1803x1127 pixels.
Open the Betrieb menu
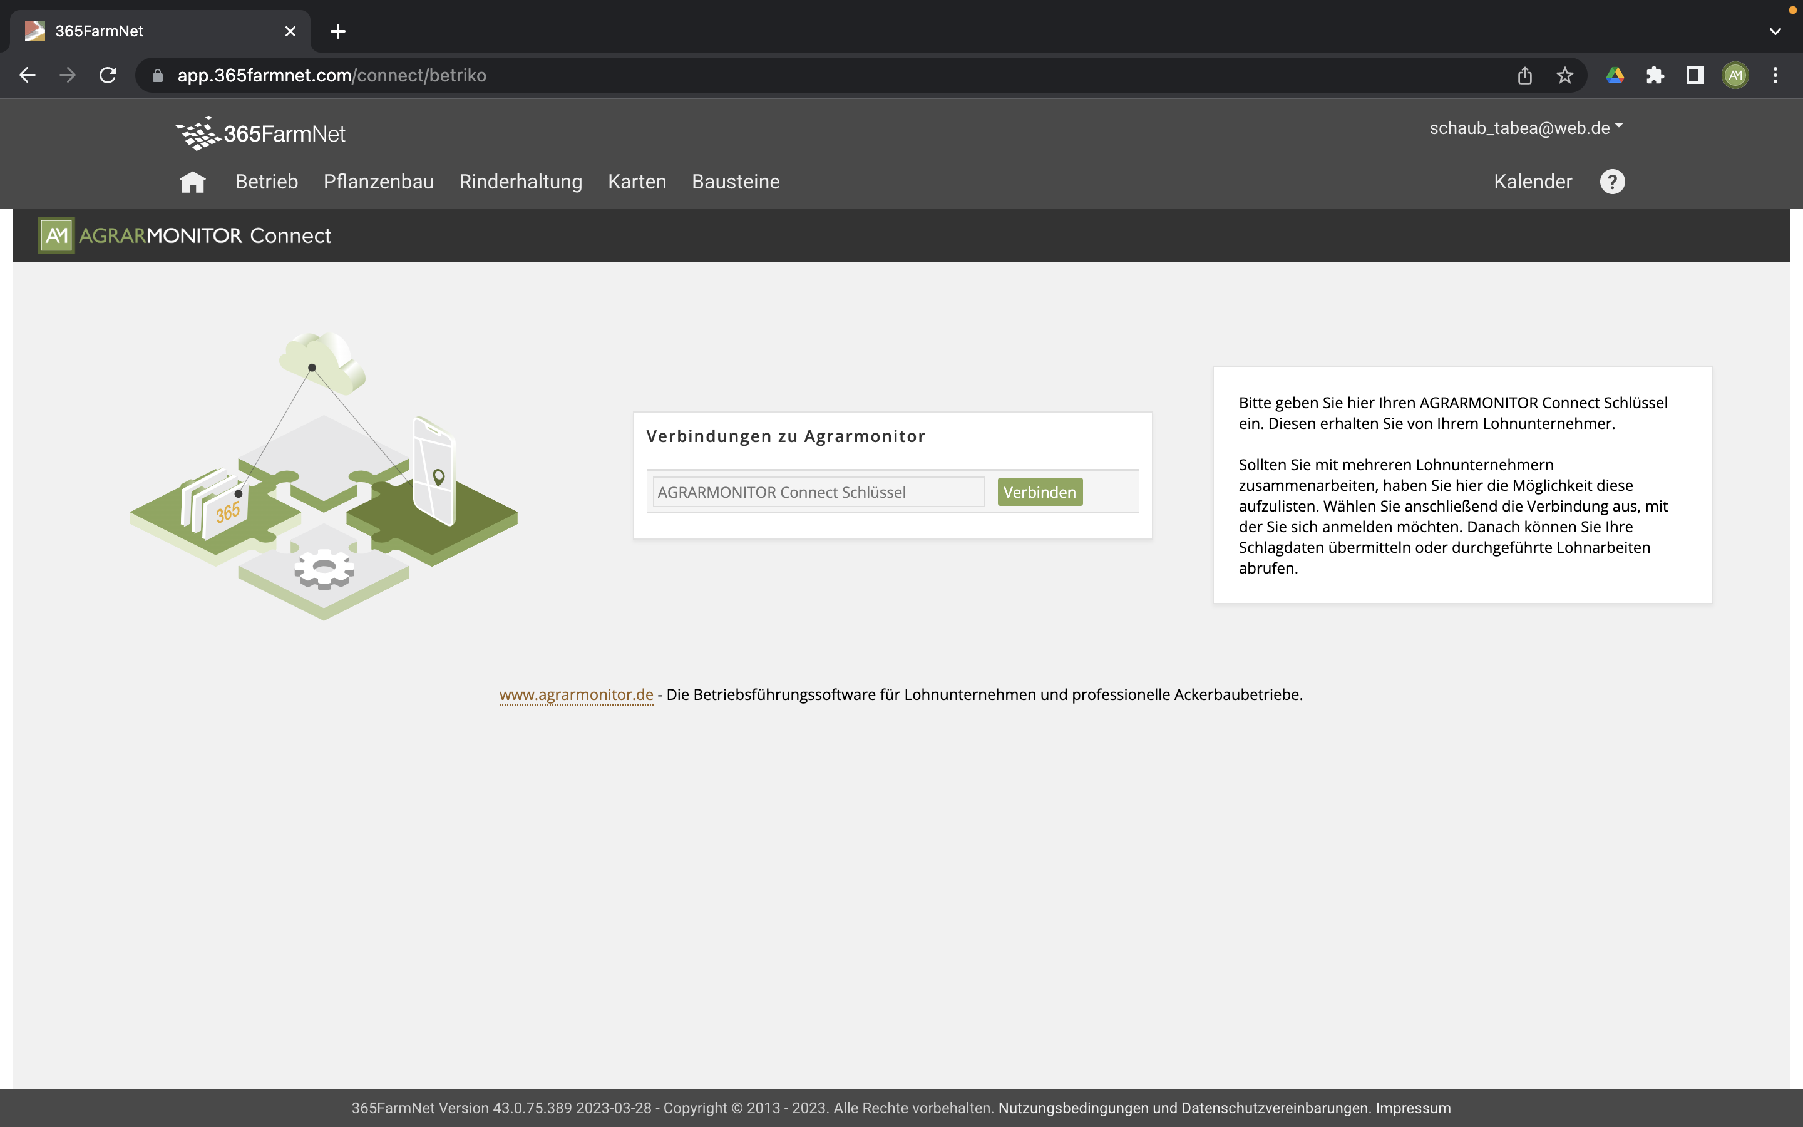point(267,182)
